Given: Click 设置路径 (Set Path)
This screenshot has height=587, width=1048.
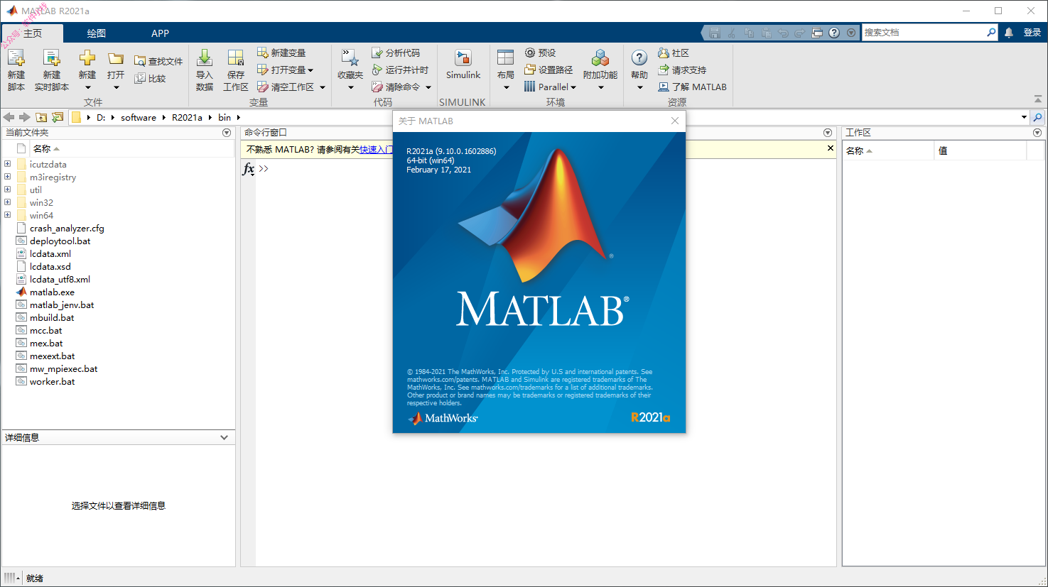Looking at the screenshot, I should pos(549,70).
